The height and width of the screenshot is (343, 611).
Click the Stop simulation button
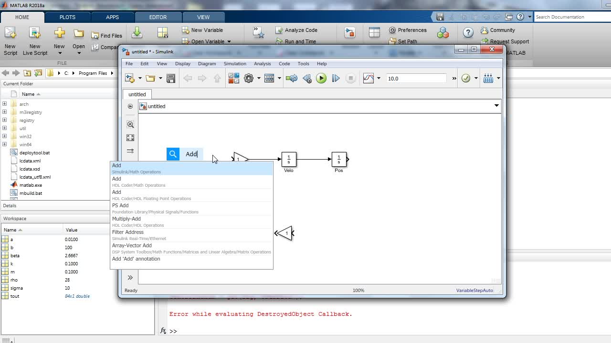[350, 78]
